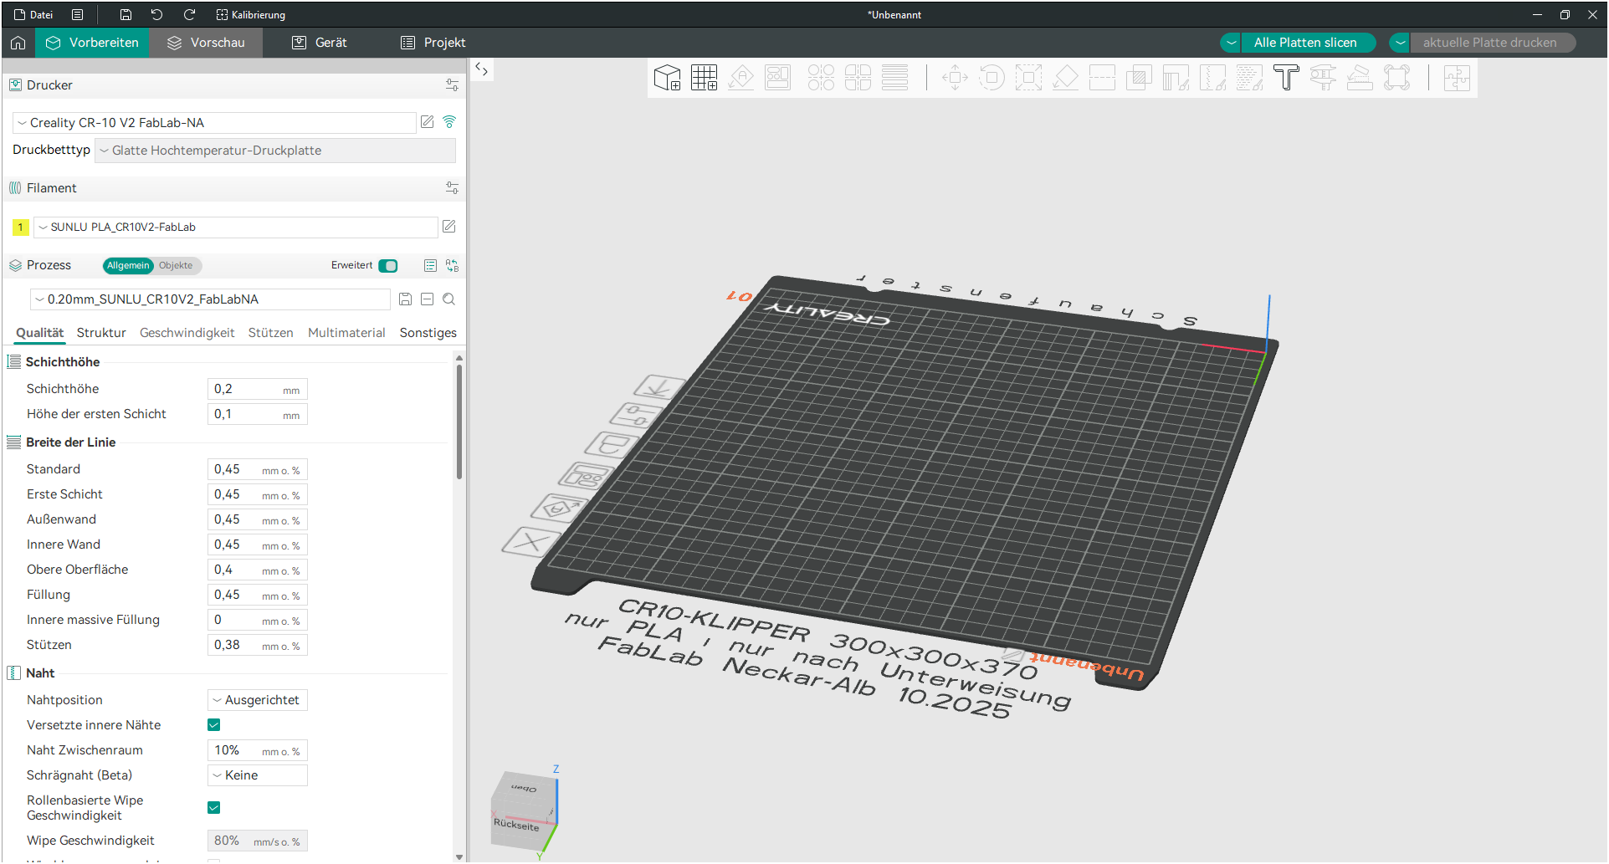This screenshot has width=1609, height=864.
Task: Open the slice options arrow beside Alle Platten slicen
Action: [x=1231, y=43]
